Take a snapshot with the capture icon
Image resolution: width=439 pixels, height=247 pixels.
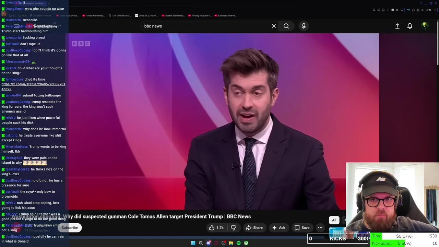pyautogui.click(x=388, y=10)
